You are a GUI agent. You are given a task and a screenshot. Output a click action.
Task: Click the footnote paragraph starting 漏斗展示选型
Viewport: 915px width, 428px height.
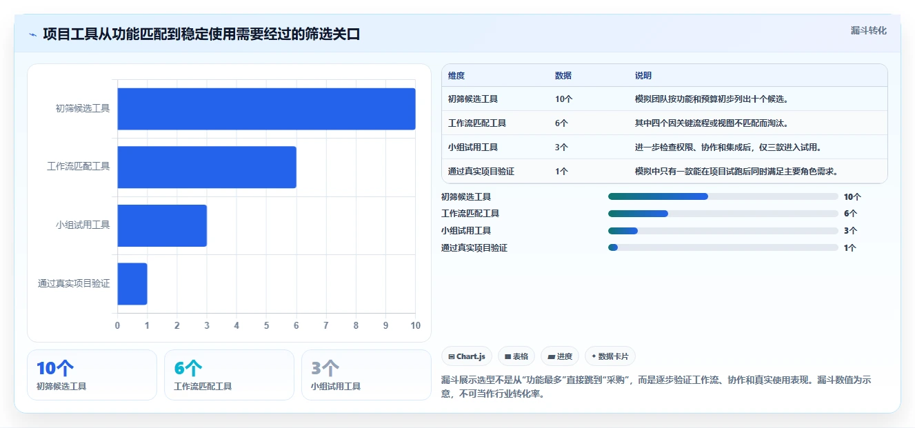pos(656,387)
